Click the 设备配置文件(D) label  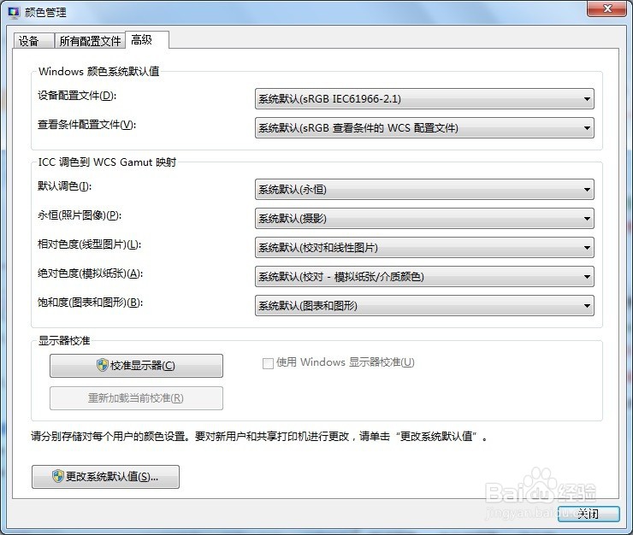77,96
